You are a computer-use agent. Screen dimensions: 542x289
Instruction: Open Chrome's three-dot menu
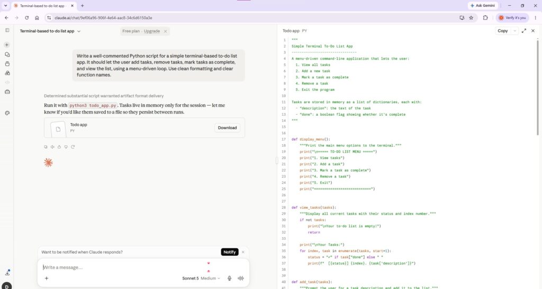click(536, 17)
